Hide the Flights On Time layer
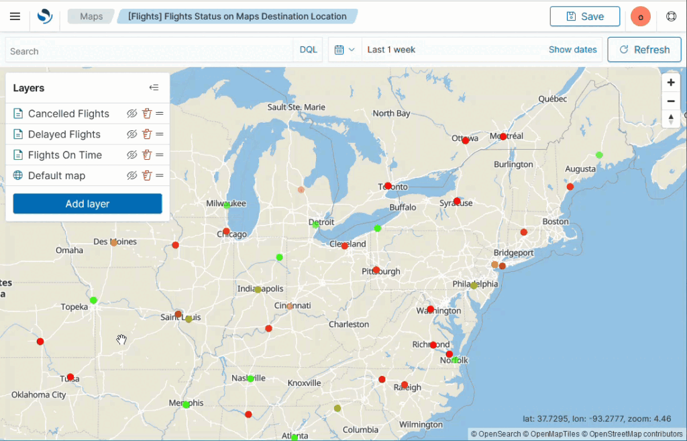687x441 pixels. [132, 155]
